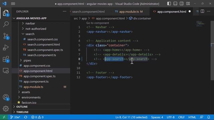Open the Customize Layout icon
The width and height of the screenshot is (214, 120).
click(x=188, y=4)
